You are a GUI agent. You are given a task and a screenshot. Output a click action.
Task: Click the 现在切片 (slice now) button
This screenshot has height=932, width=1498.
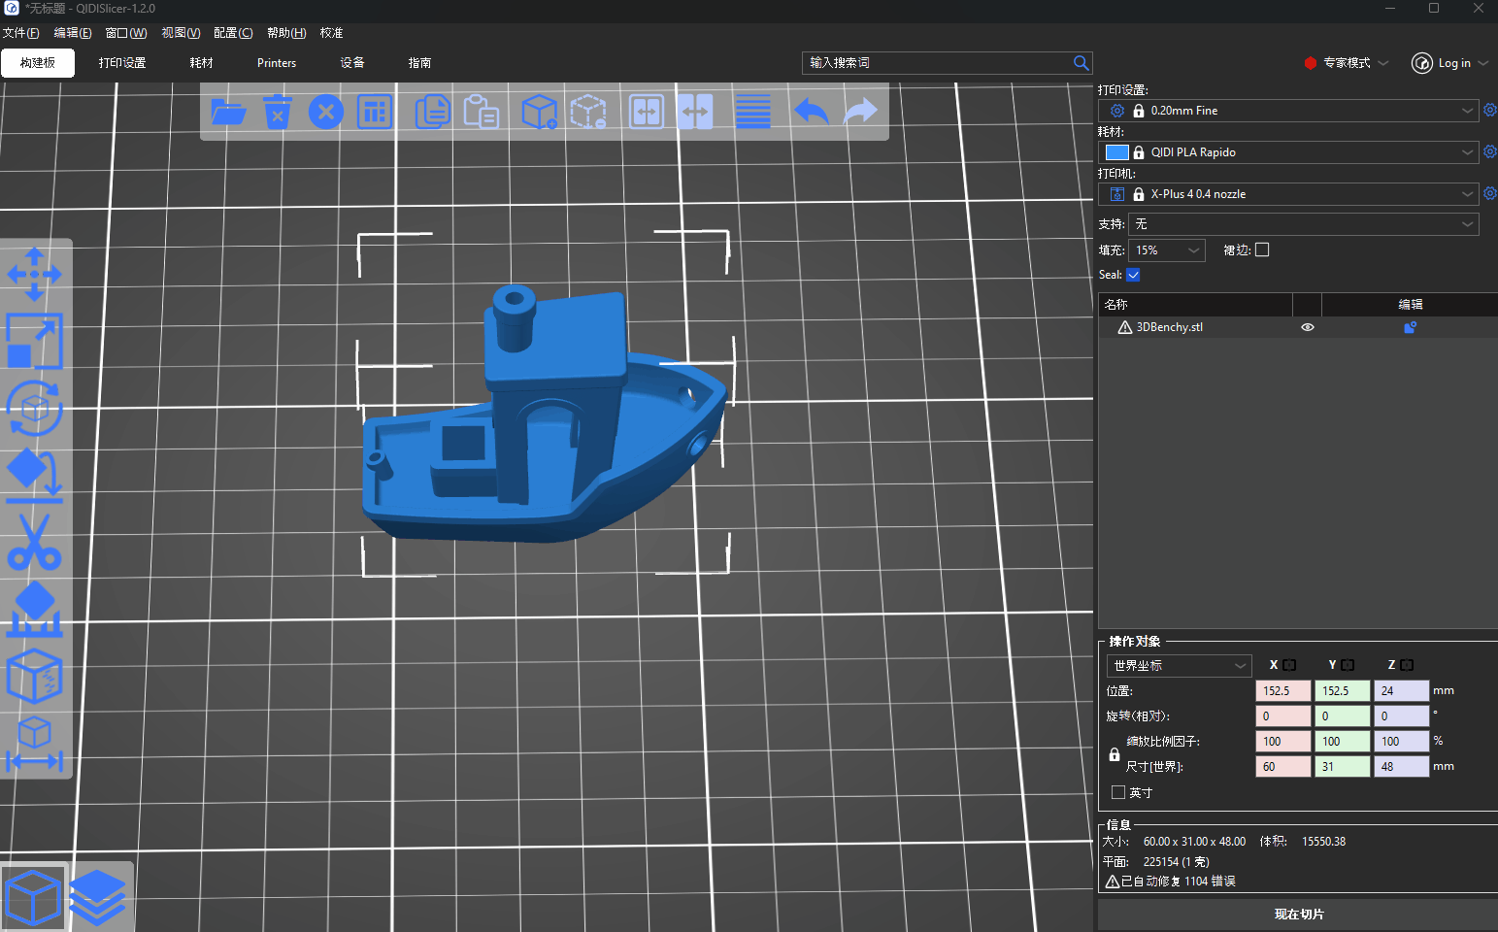(1298, 915)
